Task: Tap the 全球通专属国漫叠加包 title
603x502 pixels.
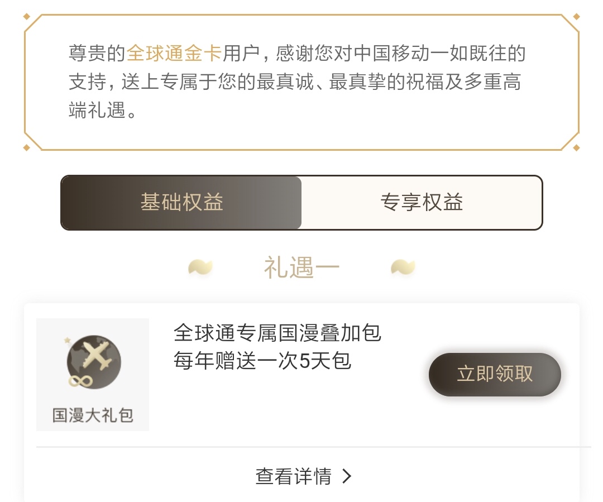Action: pyautogui.click(x=277, y=333)
